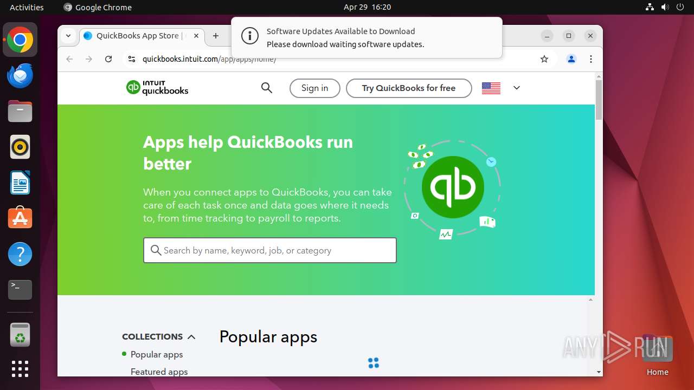The image size is (694, 390).
Task: Click the update notification info icon
Action: [x=249, y=36]
